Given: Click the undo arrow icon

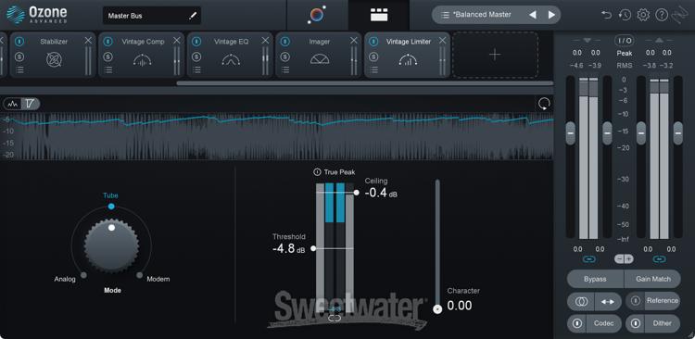Looking at the screenshot, I should point(606,15).
